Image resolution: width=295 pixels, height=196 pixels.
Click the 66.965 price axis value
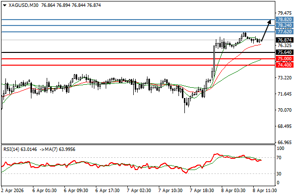click(284, 142)
